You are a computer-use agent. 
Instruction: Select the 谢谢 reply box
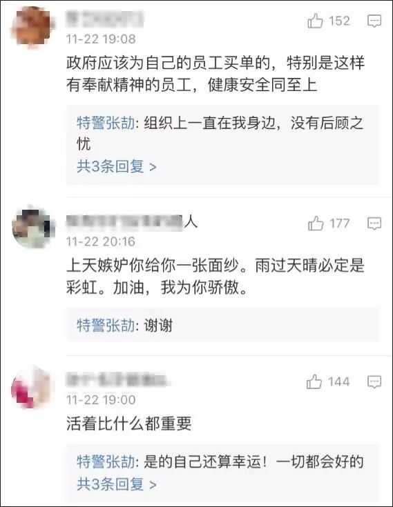click(222, 325)
